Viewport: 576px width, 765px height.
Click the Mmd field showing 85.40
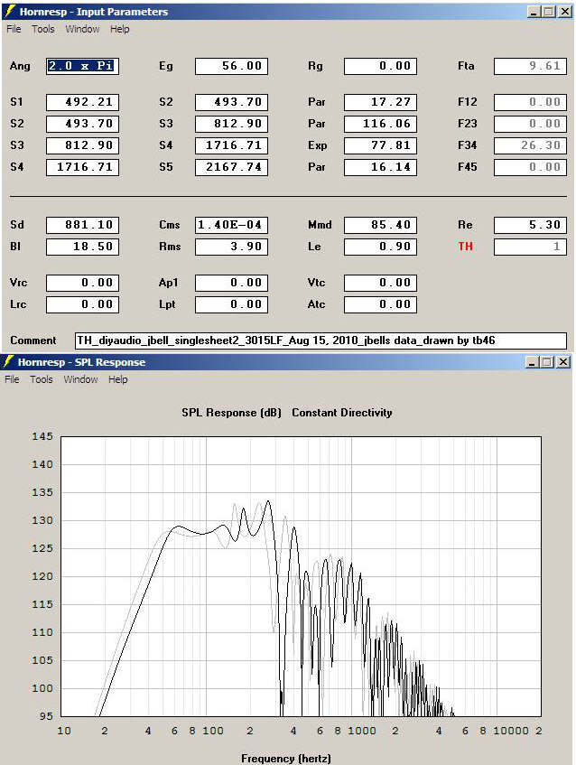pyautogui.click(x=380, y=225)
